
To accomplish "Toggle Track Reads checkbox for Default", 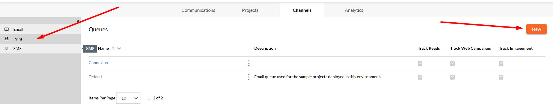I will 420,77.
